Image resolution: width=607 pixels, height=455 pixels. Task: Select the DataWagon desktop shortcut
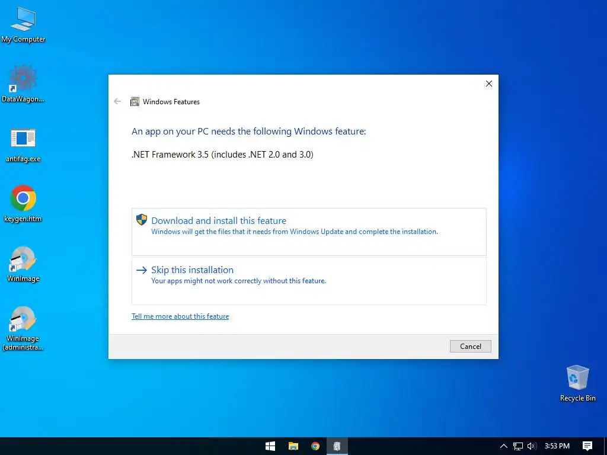(23, 84)
